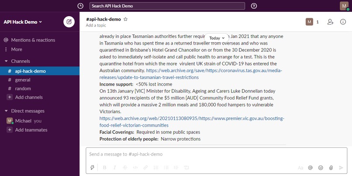Viewport: 352px width, 176px height.
Task: Select the api-hack-demo channel
Action: pos(40,71)
